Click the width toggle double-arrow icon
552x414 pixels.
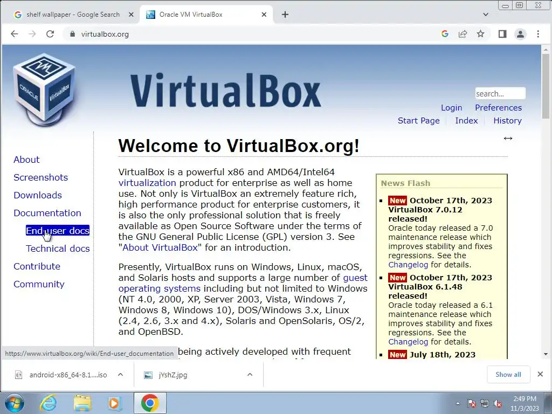508,139
